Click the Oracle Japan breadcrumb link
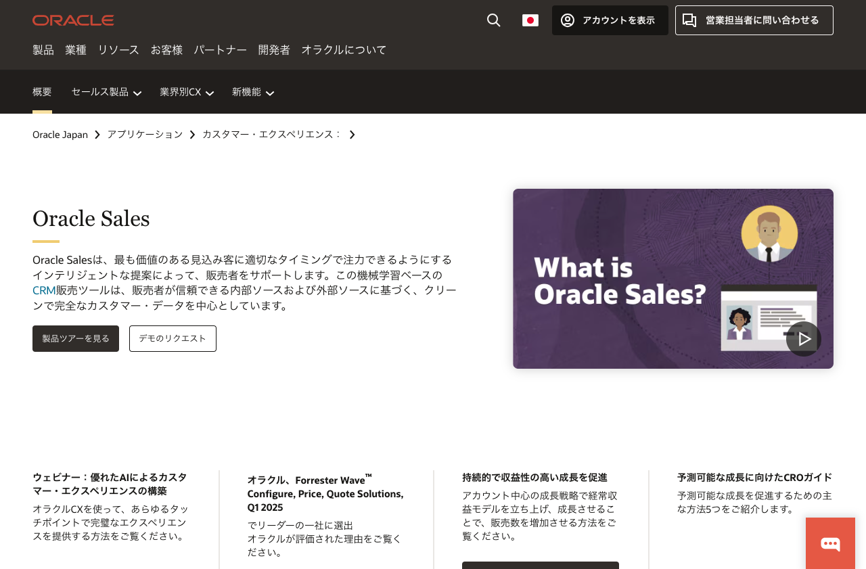 pyautogui.click(x=60, y=135)
